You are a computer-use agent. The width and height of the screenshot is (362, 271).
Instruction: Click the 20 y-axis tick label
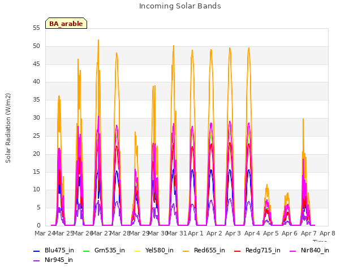(x=36, y=154)
